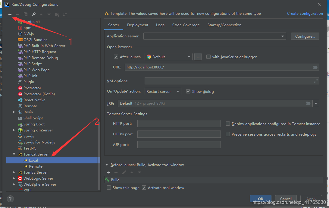The height and width of the screenshot is (208, 329).
Task: Expand the Spring dmServer tree node
Action: (14, 130)
